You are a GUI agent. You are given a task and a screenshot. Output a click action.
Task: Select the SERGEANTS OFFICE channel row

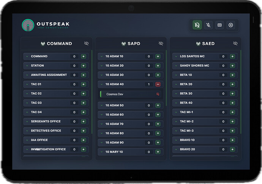(56, 122)
